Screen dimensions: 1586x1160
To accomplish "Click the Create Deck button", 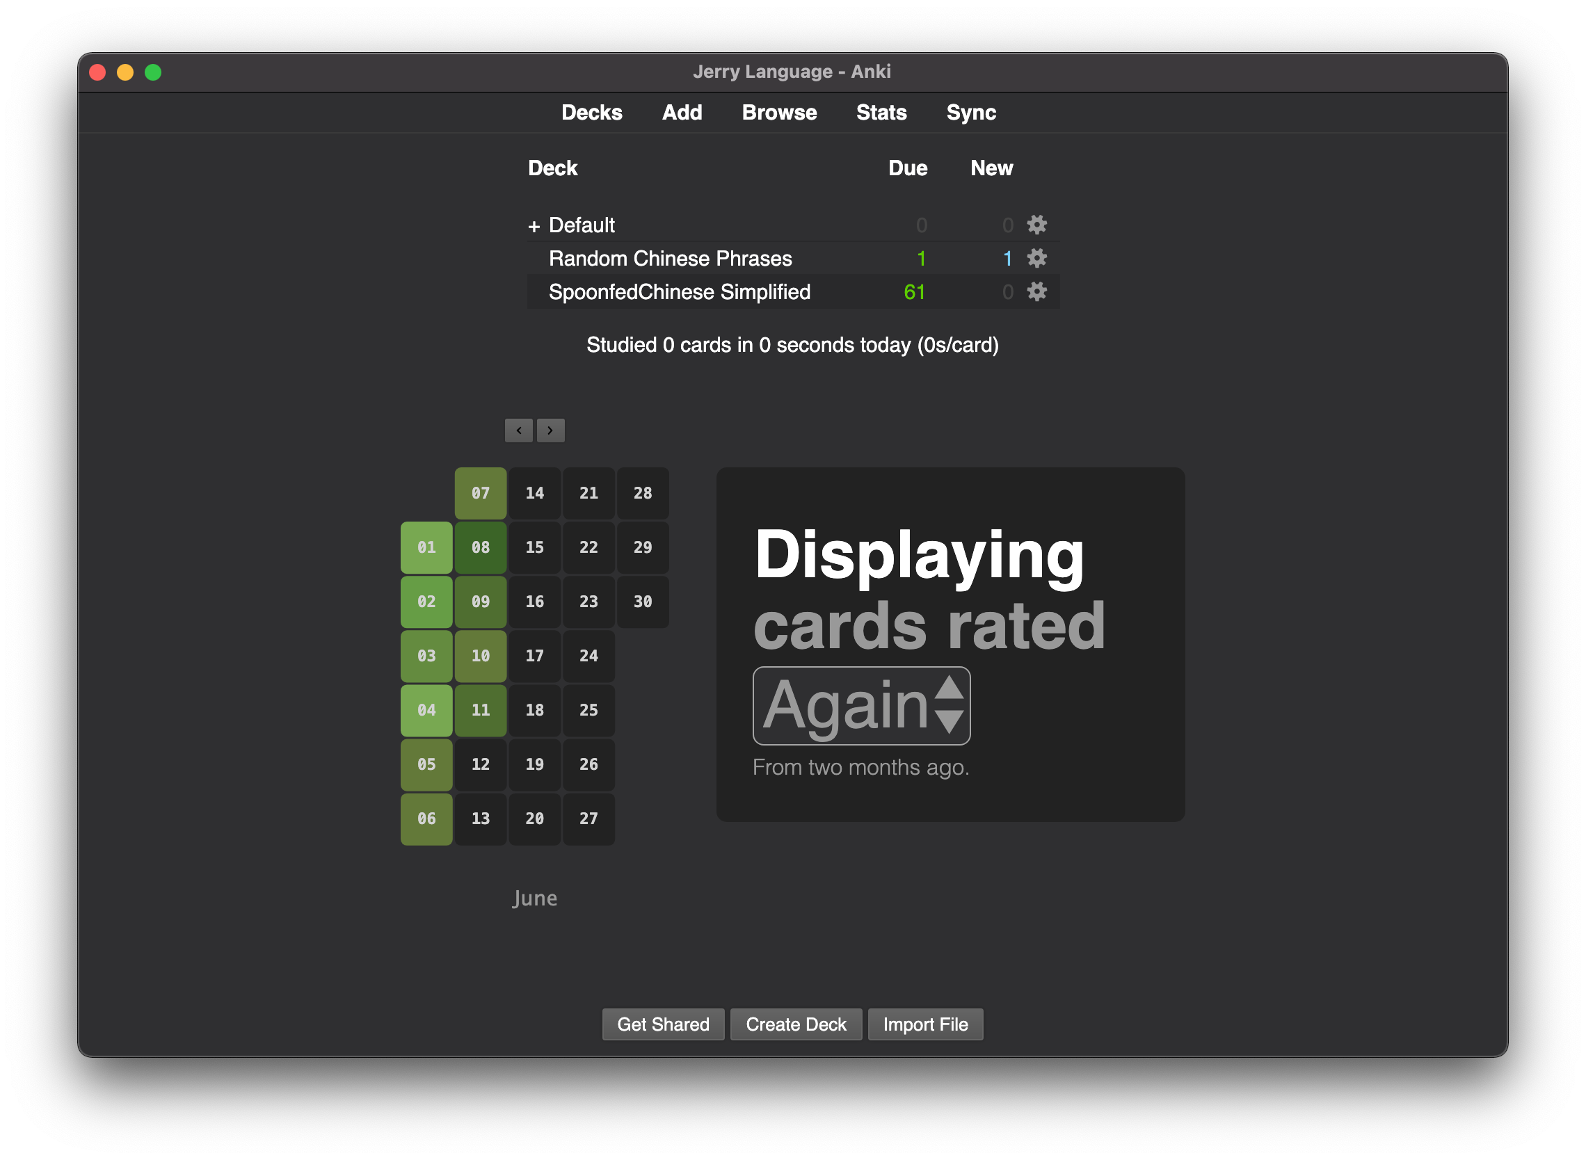I will pos(796,1024).
